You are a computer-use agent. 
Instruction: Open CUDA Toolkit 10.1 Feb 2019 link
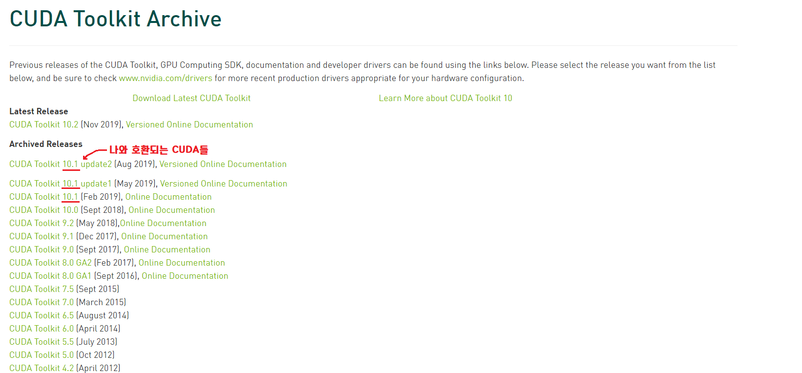(x=44, y=197)
